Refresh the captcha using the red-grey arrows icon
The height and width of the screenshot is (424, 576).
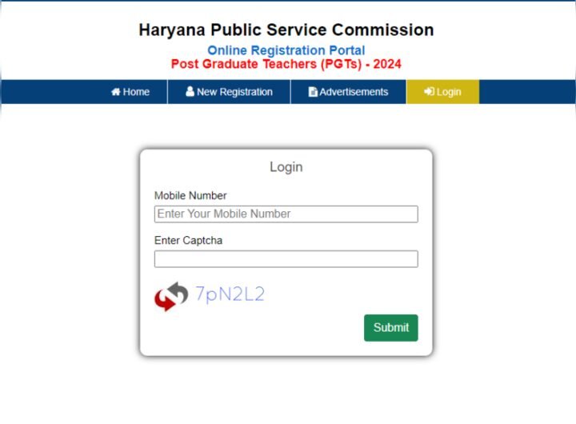click(x=171, y=296)
